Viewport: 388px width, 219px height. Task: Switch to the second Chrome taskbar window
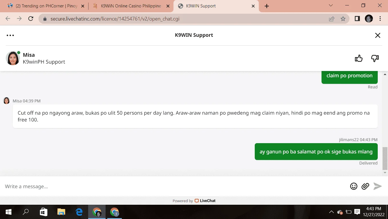(114, 212)
